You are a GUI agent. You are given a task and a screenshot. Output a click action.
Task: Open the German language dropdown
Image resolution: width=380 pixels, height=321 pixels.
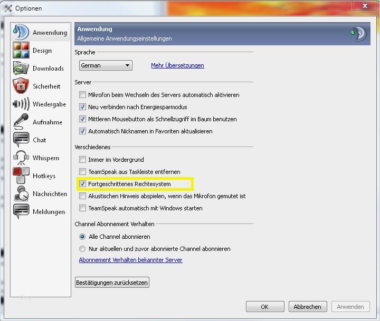[106, 65]
